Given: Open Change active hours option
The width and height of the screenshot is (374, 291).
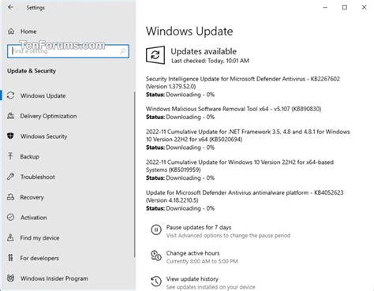Looking at the screenshot, I should [193, 253].
